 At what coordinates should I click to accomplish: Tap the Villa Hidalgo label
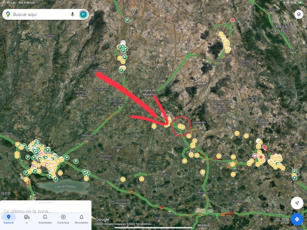point(100,70)
